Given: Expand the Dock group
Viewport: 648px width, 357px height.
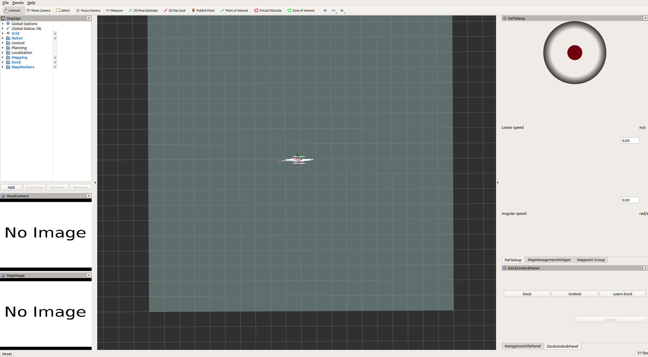Looking at the screenshot, I should click(3, 62).
